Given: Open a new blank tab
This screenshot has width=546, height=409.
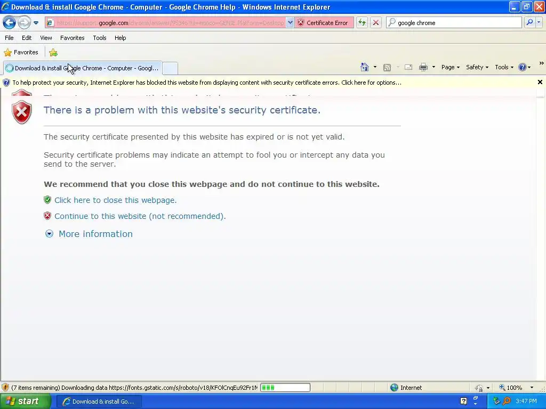Looking at the screenshot, I should click(x=170, y=68).
